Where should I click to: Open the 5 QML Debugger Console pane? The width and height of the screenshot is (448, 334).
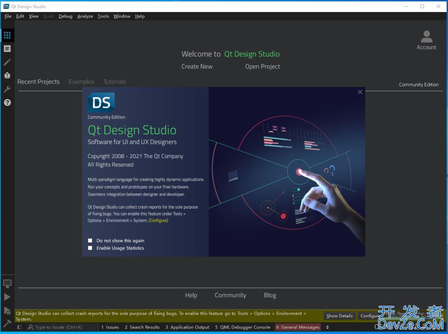point(242,327)
